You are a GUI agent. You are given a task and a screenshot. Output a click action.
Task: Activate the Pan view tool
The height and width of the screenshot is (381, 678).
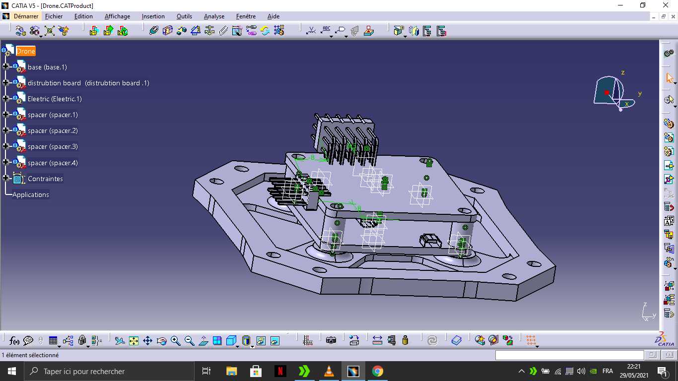pyautogui.click(x=147, y=341)
